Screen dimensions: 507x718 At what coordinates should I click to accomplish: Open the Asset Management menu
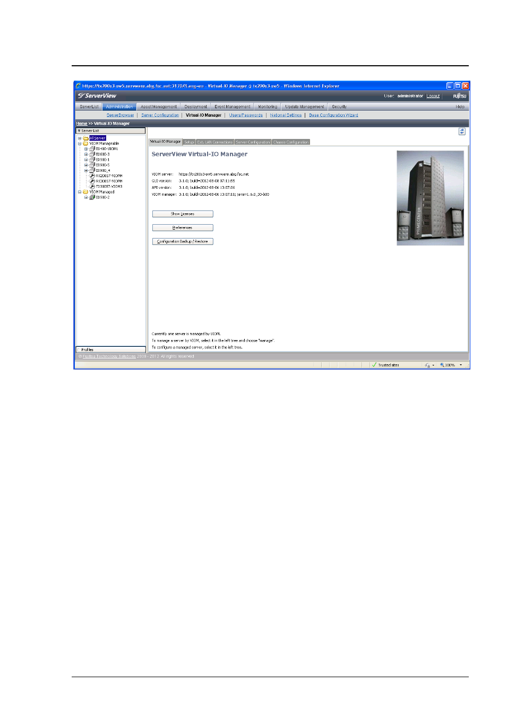click(x=159, y=107)
